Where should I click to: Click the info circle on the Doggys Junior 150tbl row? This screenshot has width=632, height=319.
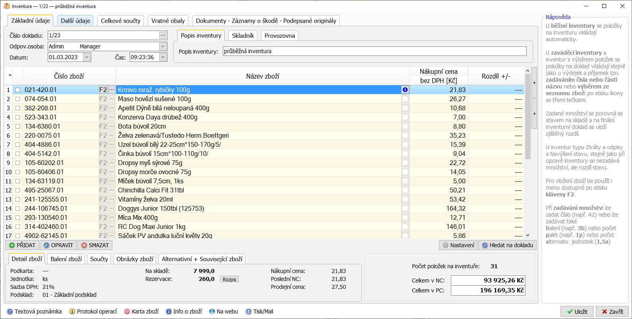pyautogui.click(x=405, y=208)
